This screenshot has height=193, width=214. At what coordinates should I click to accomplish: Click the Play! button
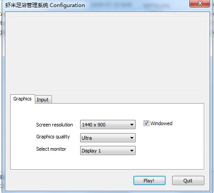click(149, 181)
